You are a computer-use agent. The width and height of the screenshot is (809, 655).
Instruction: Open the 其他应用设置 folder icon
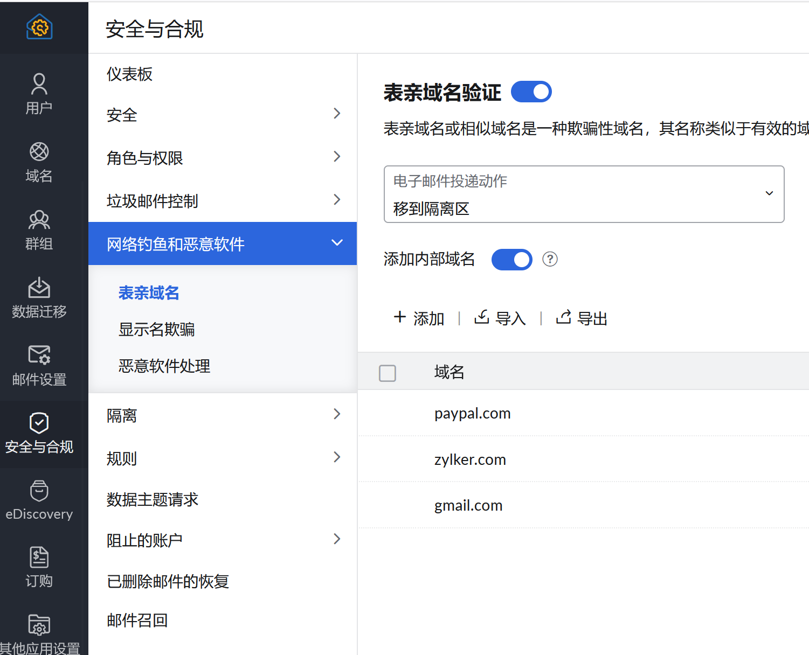pos(39,625)
